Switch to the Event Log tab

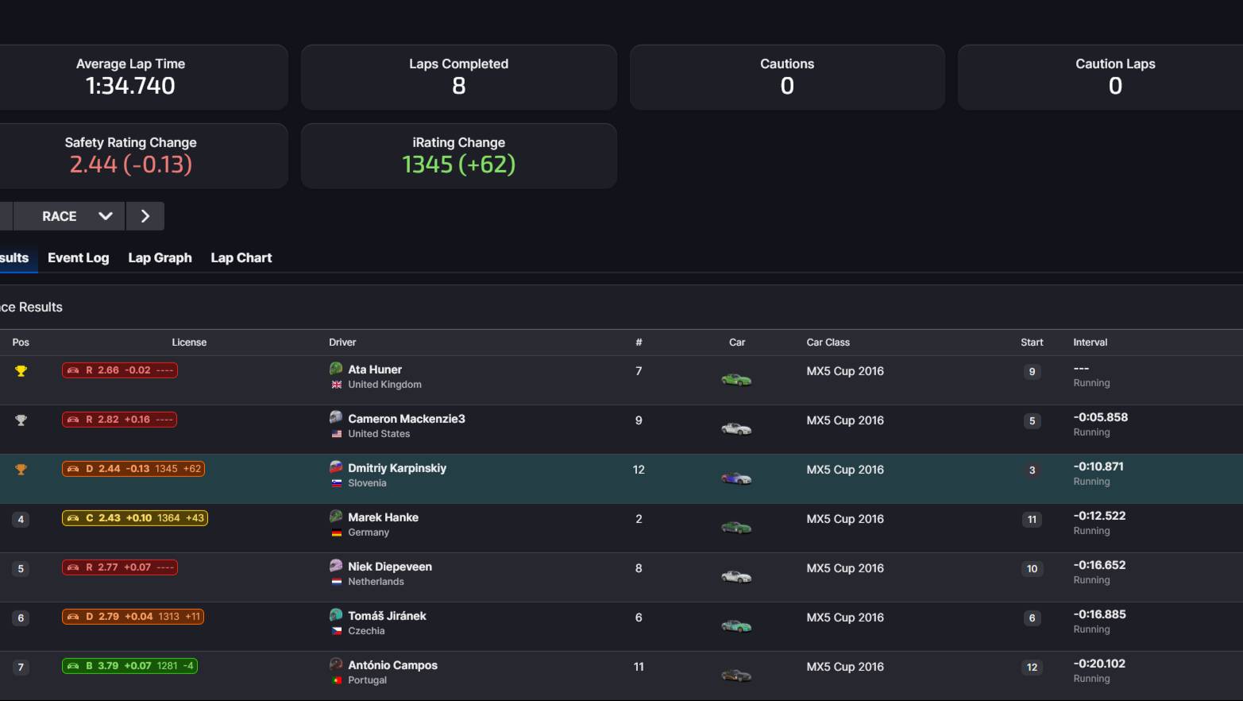(x=78, y=258)
